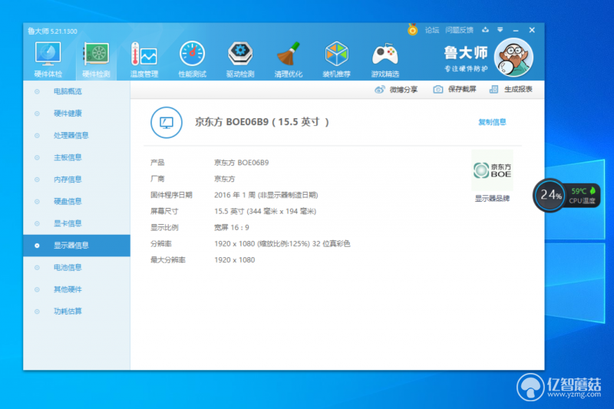Select 显示器信息 sidebar item
Screen dimensions: 614x409
tap(77, 246)
